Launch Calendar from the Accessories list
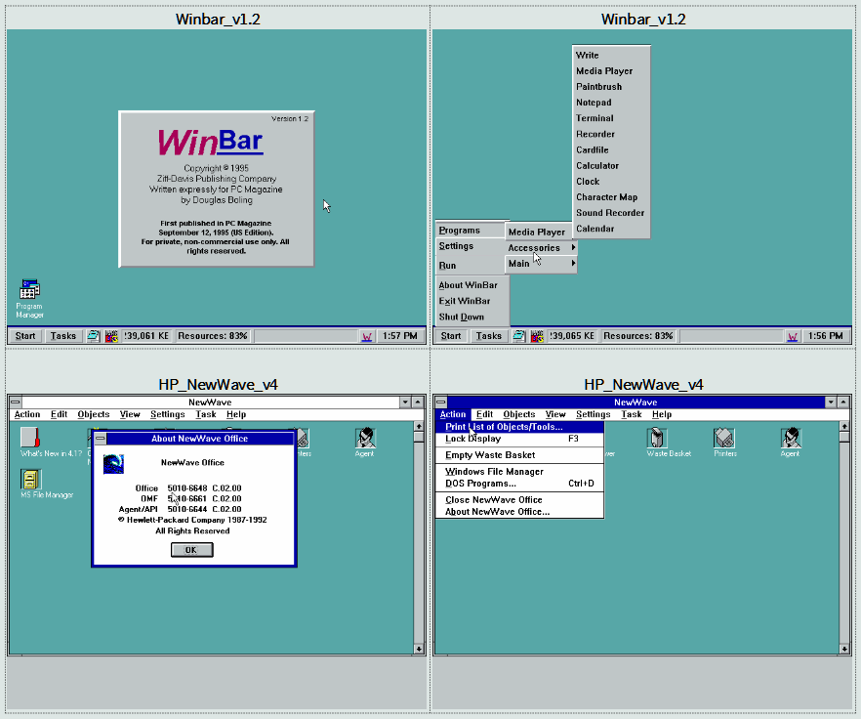The height and width of the screenshot is (719, 861). 611,229
